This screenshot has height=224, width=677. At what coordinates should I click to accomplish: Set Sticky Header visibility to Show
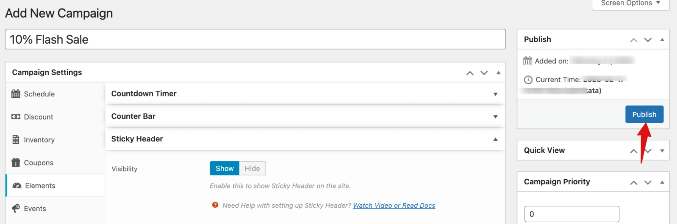click(x=225, y=169)
